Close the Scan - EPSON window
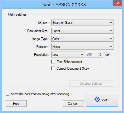 click(117, 3)
